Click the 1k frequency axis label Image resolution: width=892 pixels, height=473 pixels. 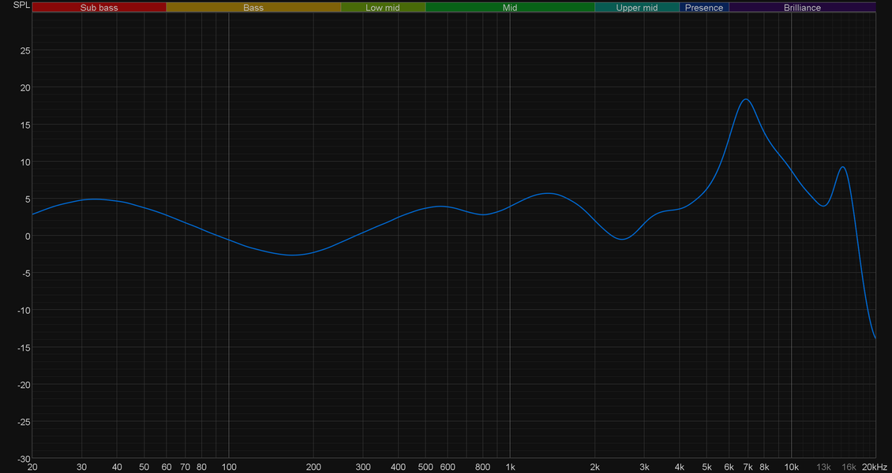(x=510, y=467)
